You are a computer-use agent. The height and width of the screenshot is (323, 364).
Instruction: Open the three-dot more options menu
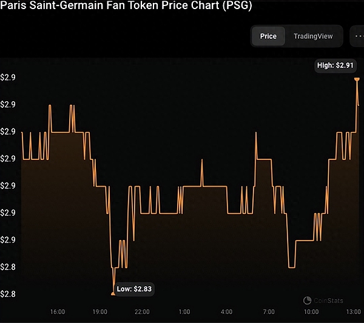tap(357, 36)
